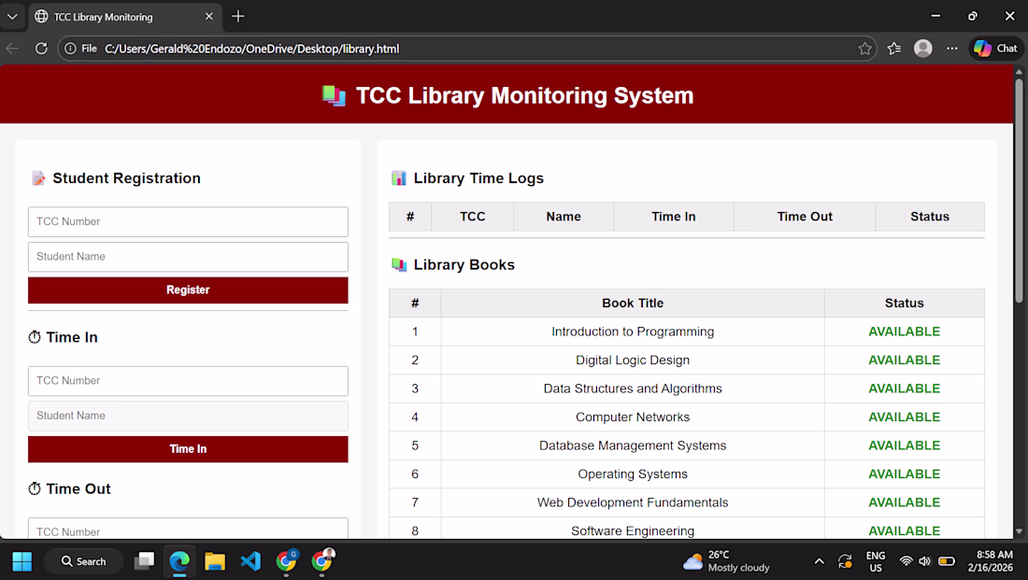Open the volume speaker tray icon
The width and height of the screenshot is (1028, 580).
click(x=925, y=561)
